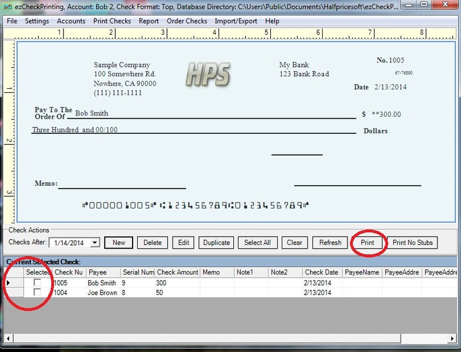The width and height of the screenshot is (461, 352).
Task: Tick the Selected checkbox for Bob Smith
Action: tap(37, 283)
